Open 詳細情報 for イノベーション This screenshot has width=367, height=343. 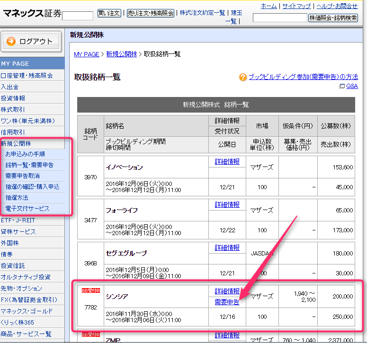click(x=227, y=161)
